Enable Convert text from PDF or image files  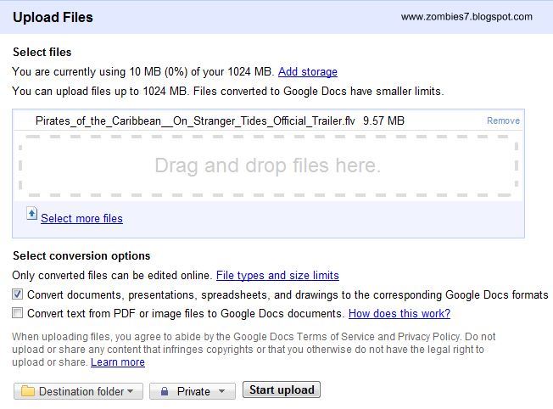click(17, 313)
